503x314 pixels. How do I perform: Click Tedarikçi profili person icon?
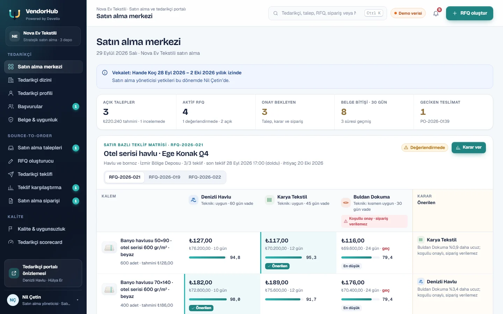pyautogui.click(x=11, y=93)
